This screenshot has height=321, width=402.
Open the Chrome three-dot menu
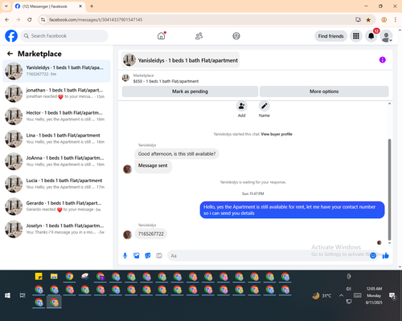click(396, 19)
